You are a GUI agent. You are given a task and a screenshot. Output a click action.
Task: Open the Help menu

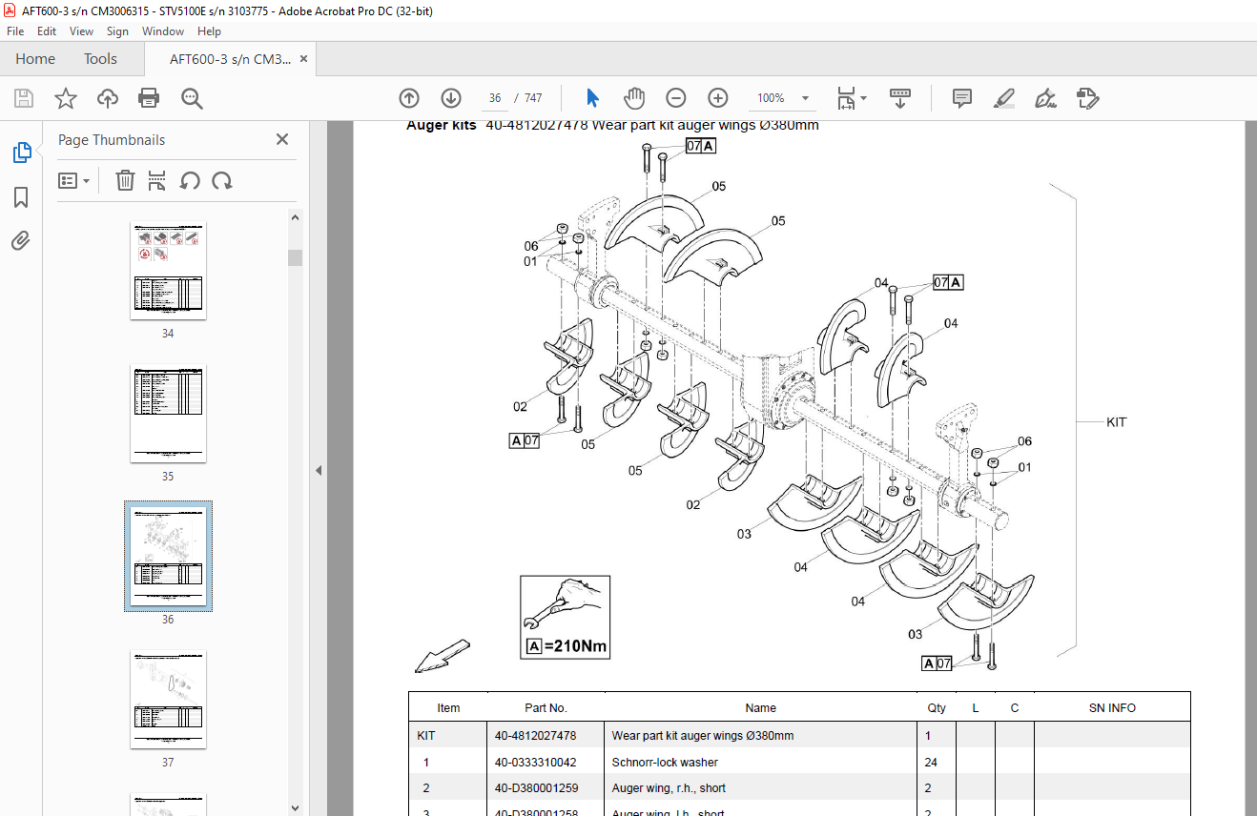[x=209, y=31]
